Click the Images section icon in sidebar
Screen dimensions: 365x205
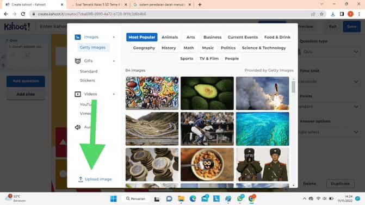(x=78, y=37)
